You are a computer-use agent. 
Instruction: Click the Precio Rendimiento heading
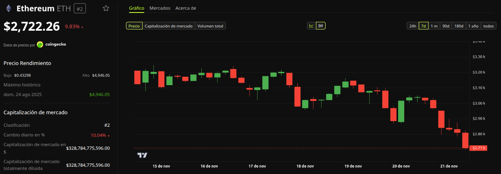coord(27,63)
